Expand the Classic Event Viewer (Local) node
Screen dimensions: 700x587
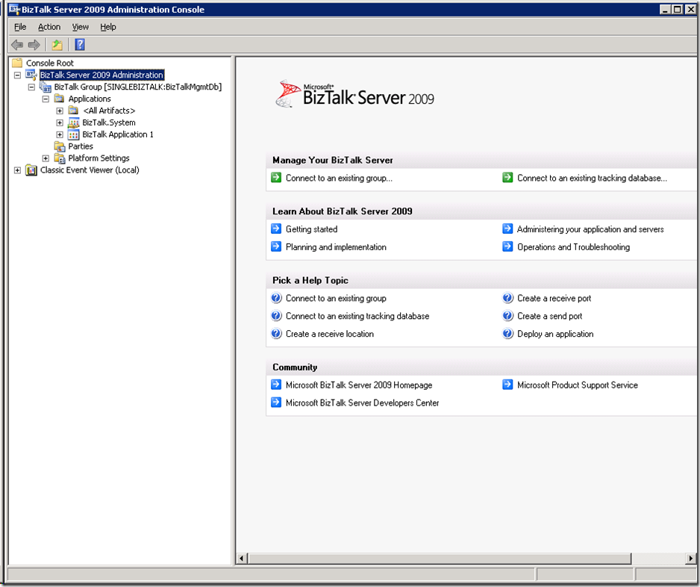tap(17, 170)
